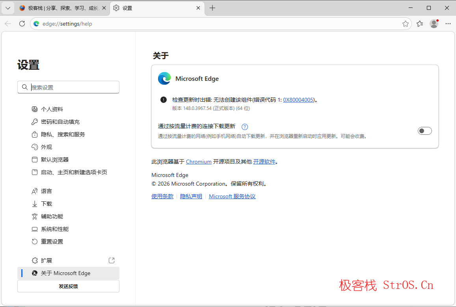Screen dimensions: 456x307
Task: Open 下载 downloads settings
Action: pos(68,204)
